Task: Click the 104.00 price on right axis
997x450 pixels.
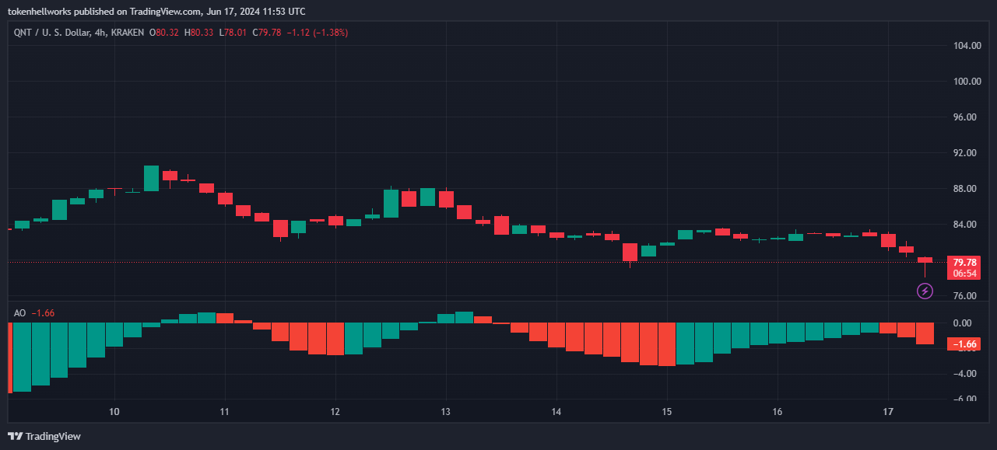Action: (967, 46)
